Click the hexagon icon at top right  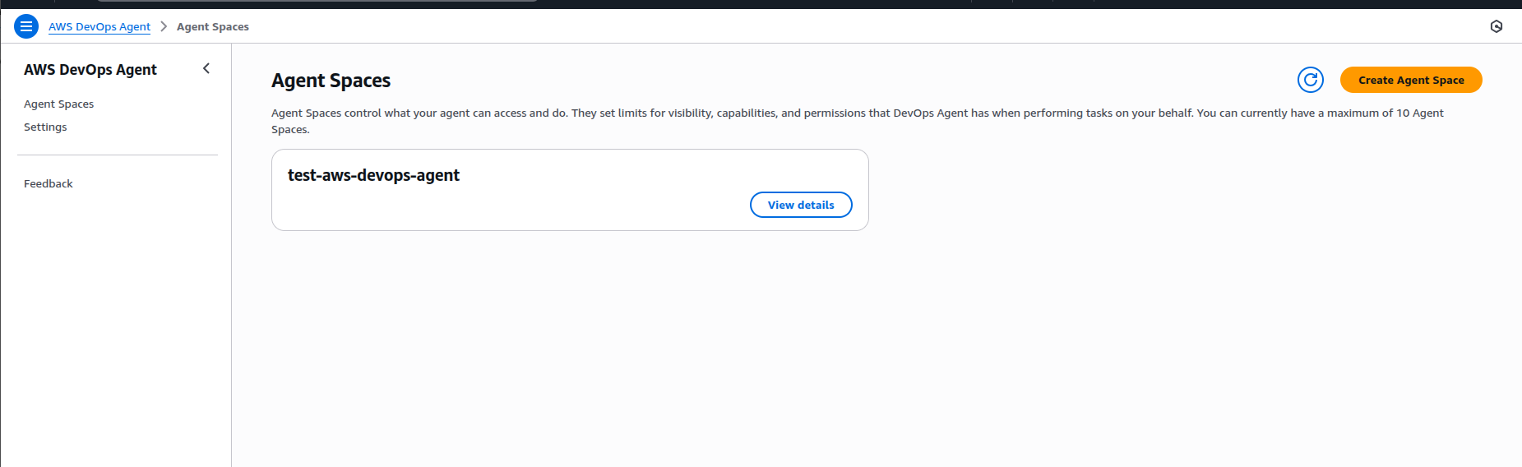point(1497,26)
